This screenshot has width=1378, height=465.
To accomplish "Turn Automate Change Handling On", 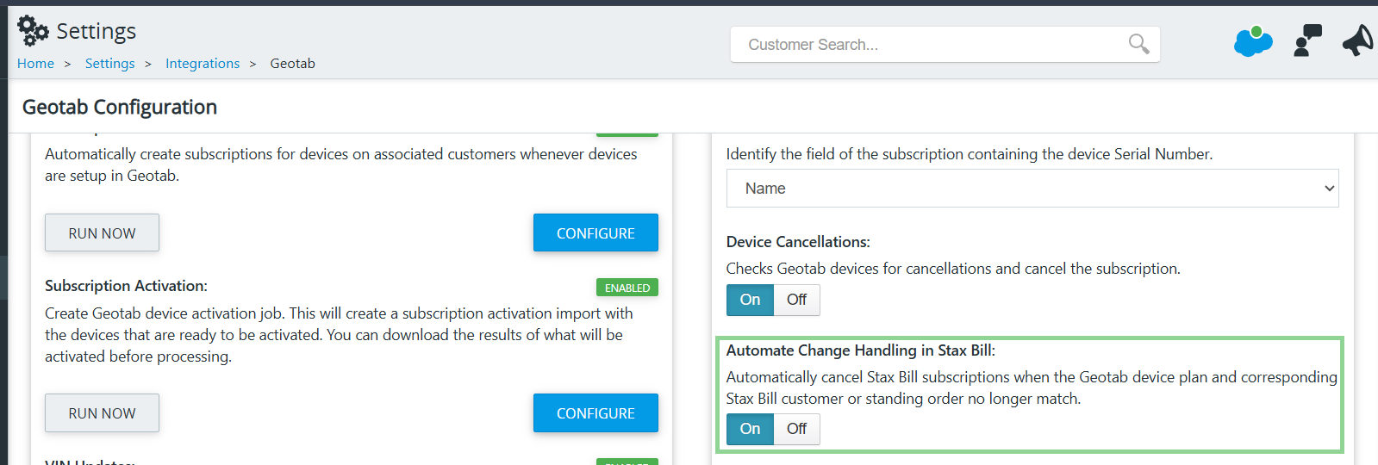I will tap(750, 429).
